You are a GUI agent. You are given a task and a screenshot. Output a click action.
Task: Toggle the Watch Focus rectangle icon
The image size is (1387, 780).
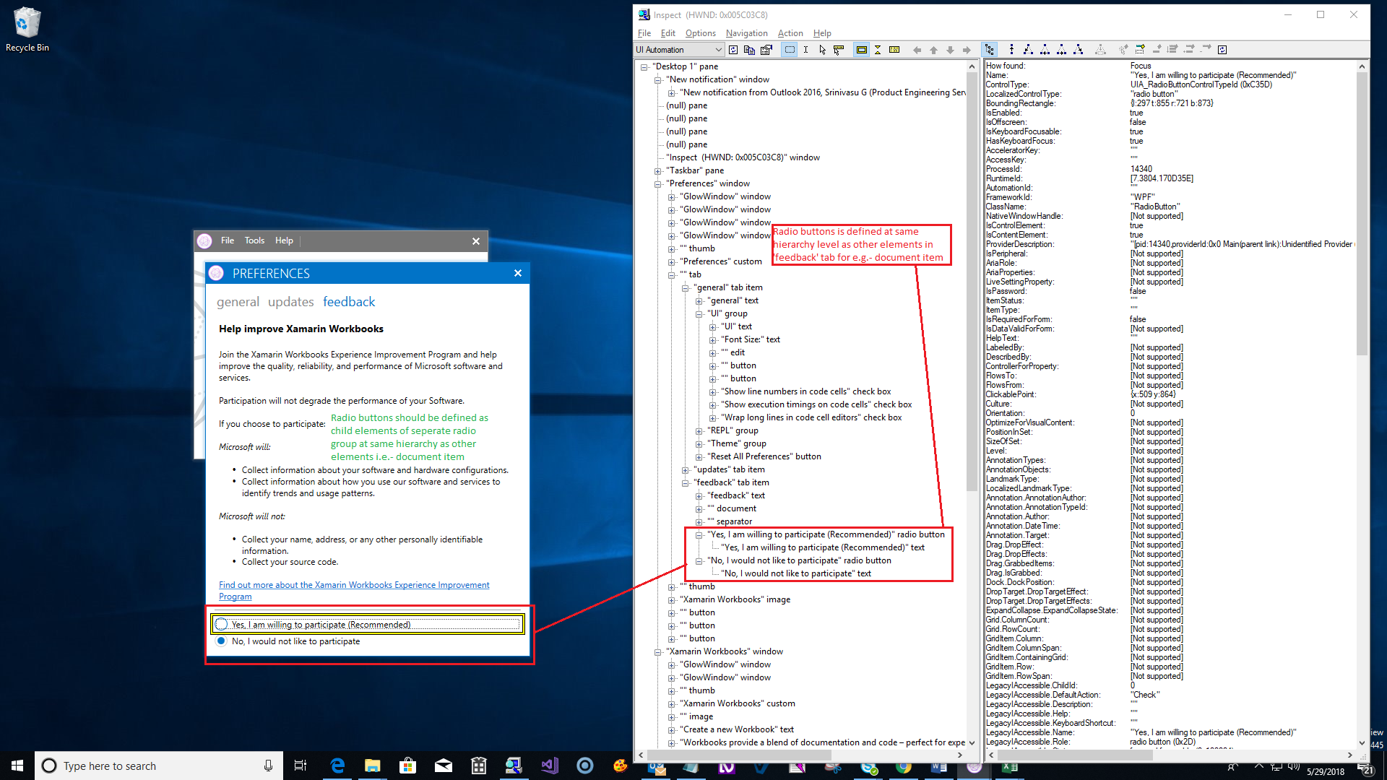click(790, 50)
